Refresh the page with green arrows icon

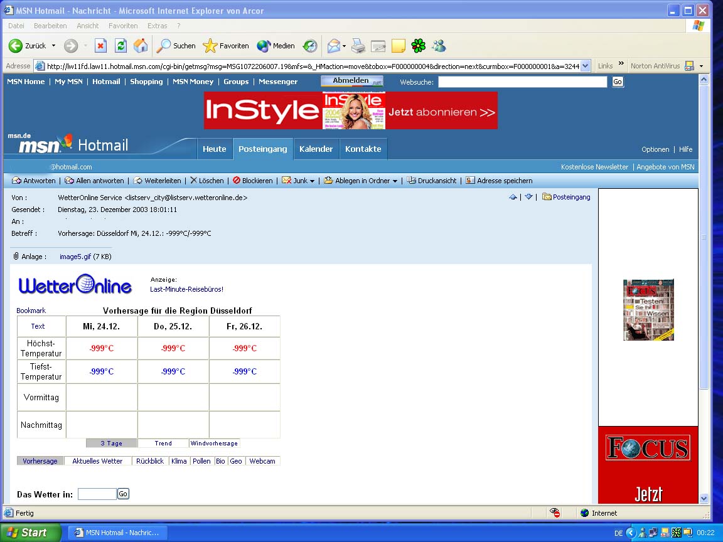(120, 46)
